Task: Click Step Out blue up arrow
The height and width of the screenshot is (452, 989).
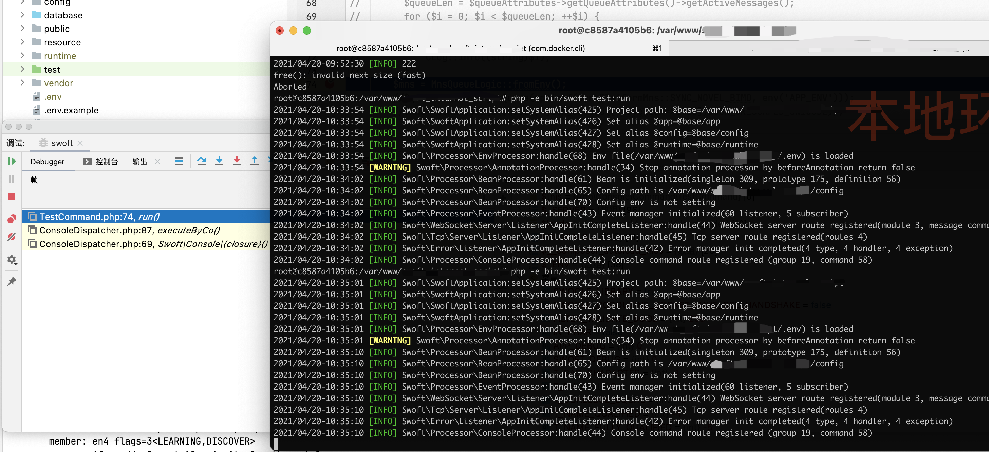Action: [x=254, y=161]
